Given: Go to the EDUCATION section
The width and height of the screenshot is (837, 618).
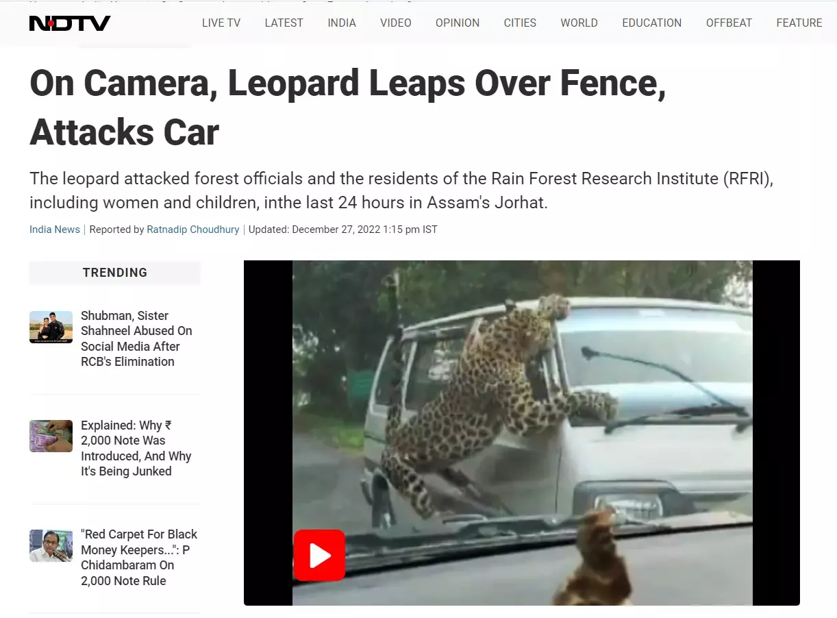Looking at the screenshot, I should coord(651,23).
